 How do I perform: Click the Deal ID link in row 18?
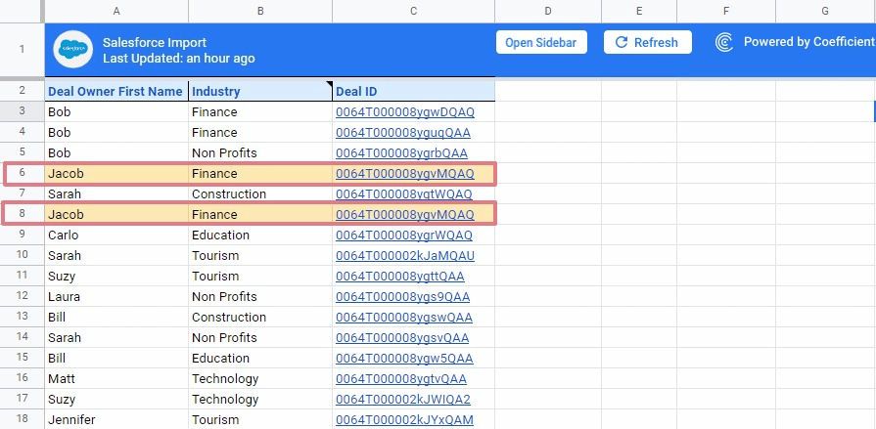pos(404,420)
